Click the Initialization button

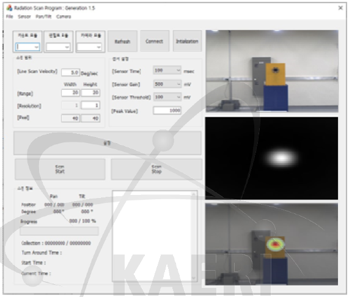pyautogui.click(x=187, y=41)
